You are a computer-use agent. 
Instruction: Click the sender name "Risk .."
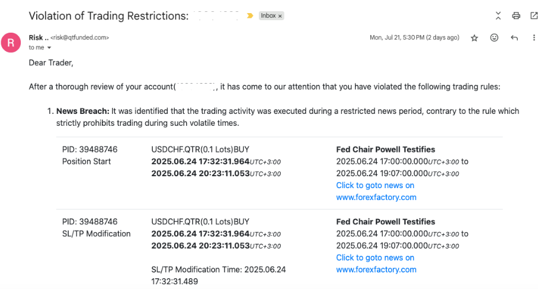(x=38, y=37)
